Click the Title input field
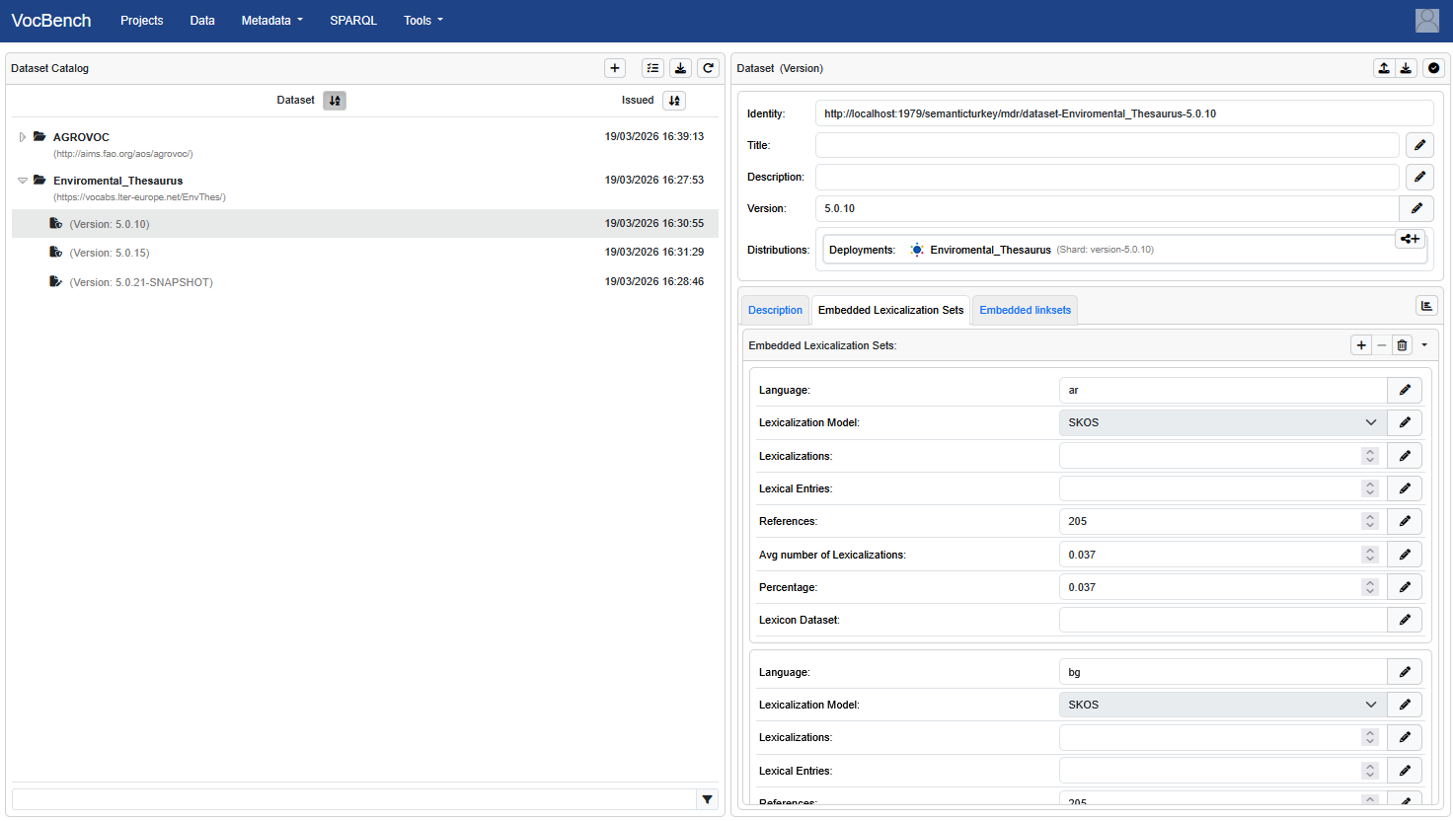Image resolution: width=1453 pixels, height=821 pixels. coord(1108,145)
